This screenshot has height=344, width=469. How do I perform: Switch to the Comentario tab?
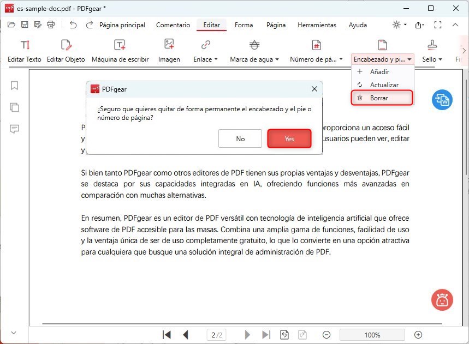coord(173,25)
